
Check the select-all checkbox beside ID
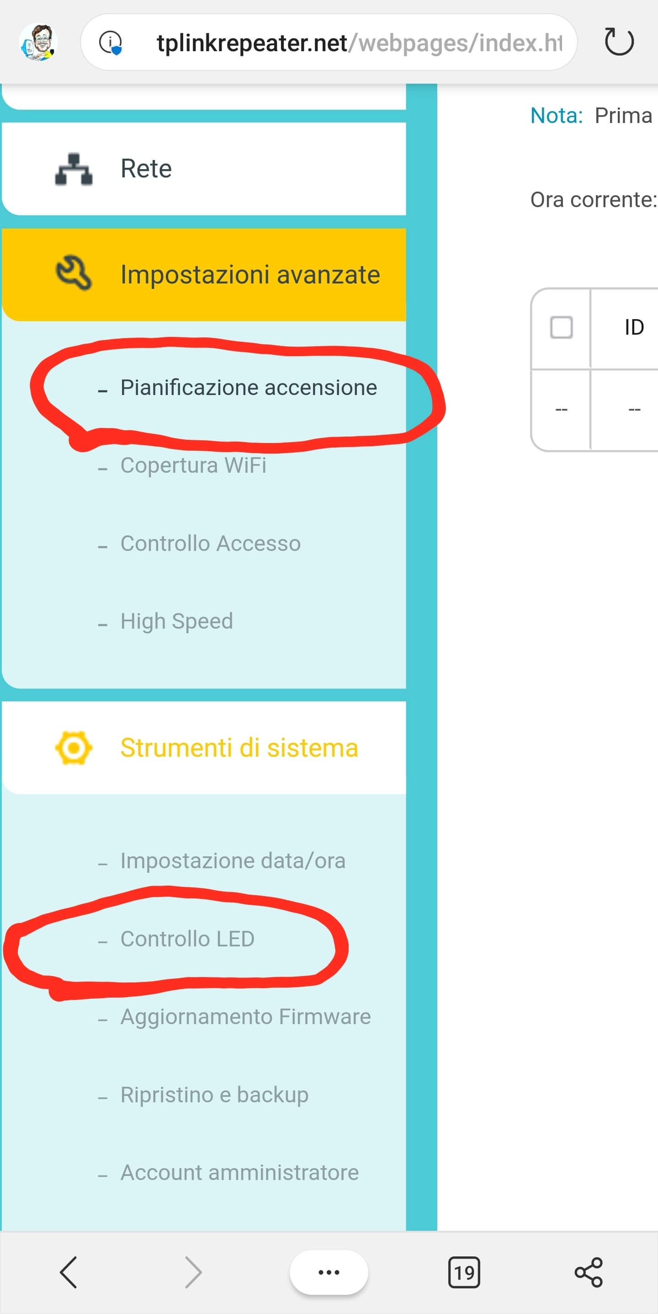[x=561, y=327]
